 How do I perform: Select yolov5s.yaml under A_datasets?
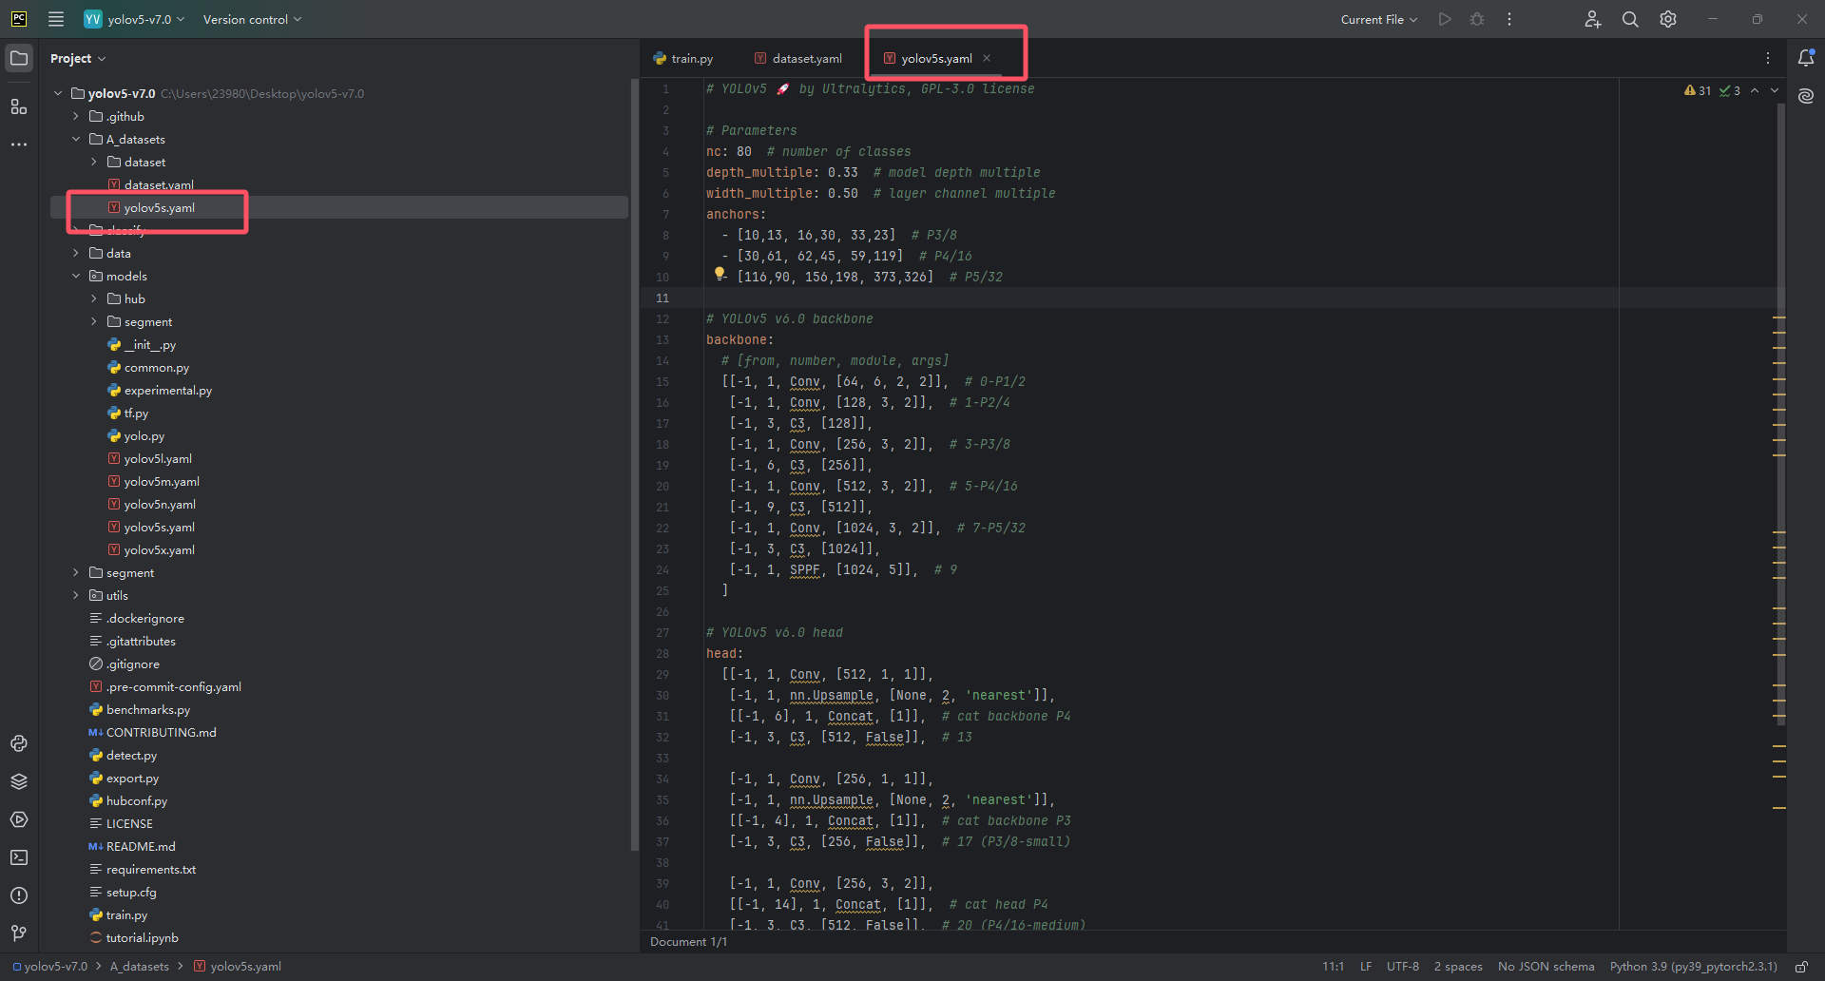pos(159,207)
